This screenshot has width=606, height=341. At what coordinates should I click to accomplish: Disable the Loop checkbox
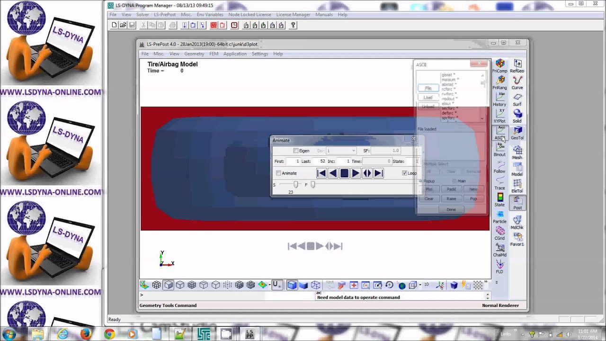404,173
